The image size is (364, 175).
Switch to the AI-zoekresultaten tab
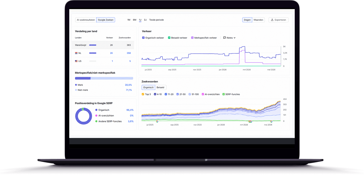pyautogui.click(x=86, y=20)
